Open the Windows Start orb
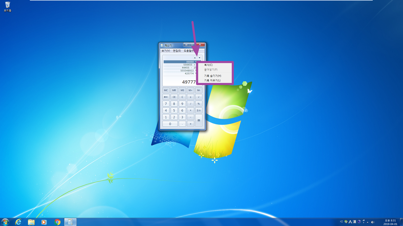The width and height of the screenshot is (403, 226). [5, 222]
